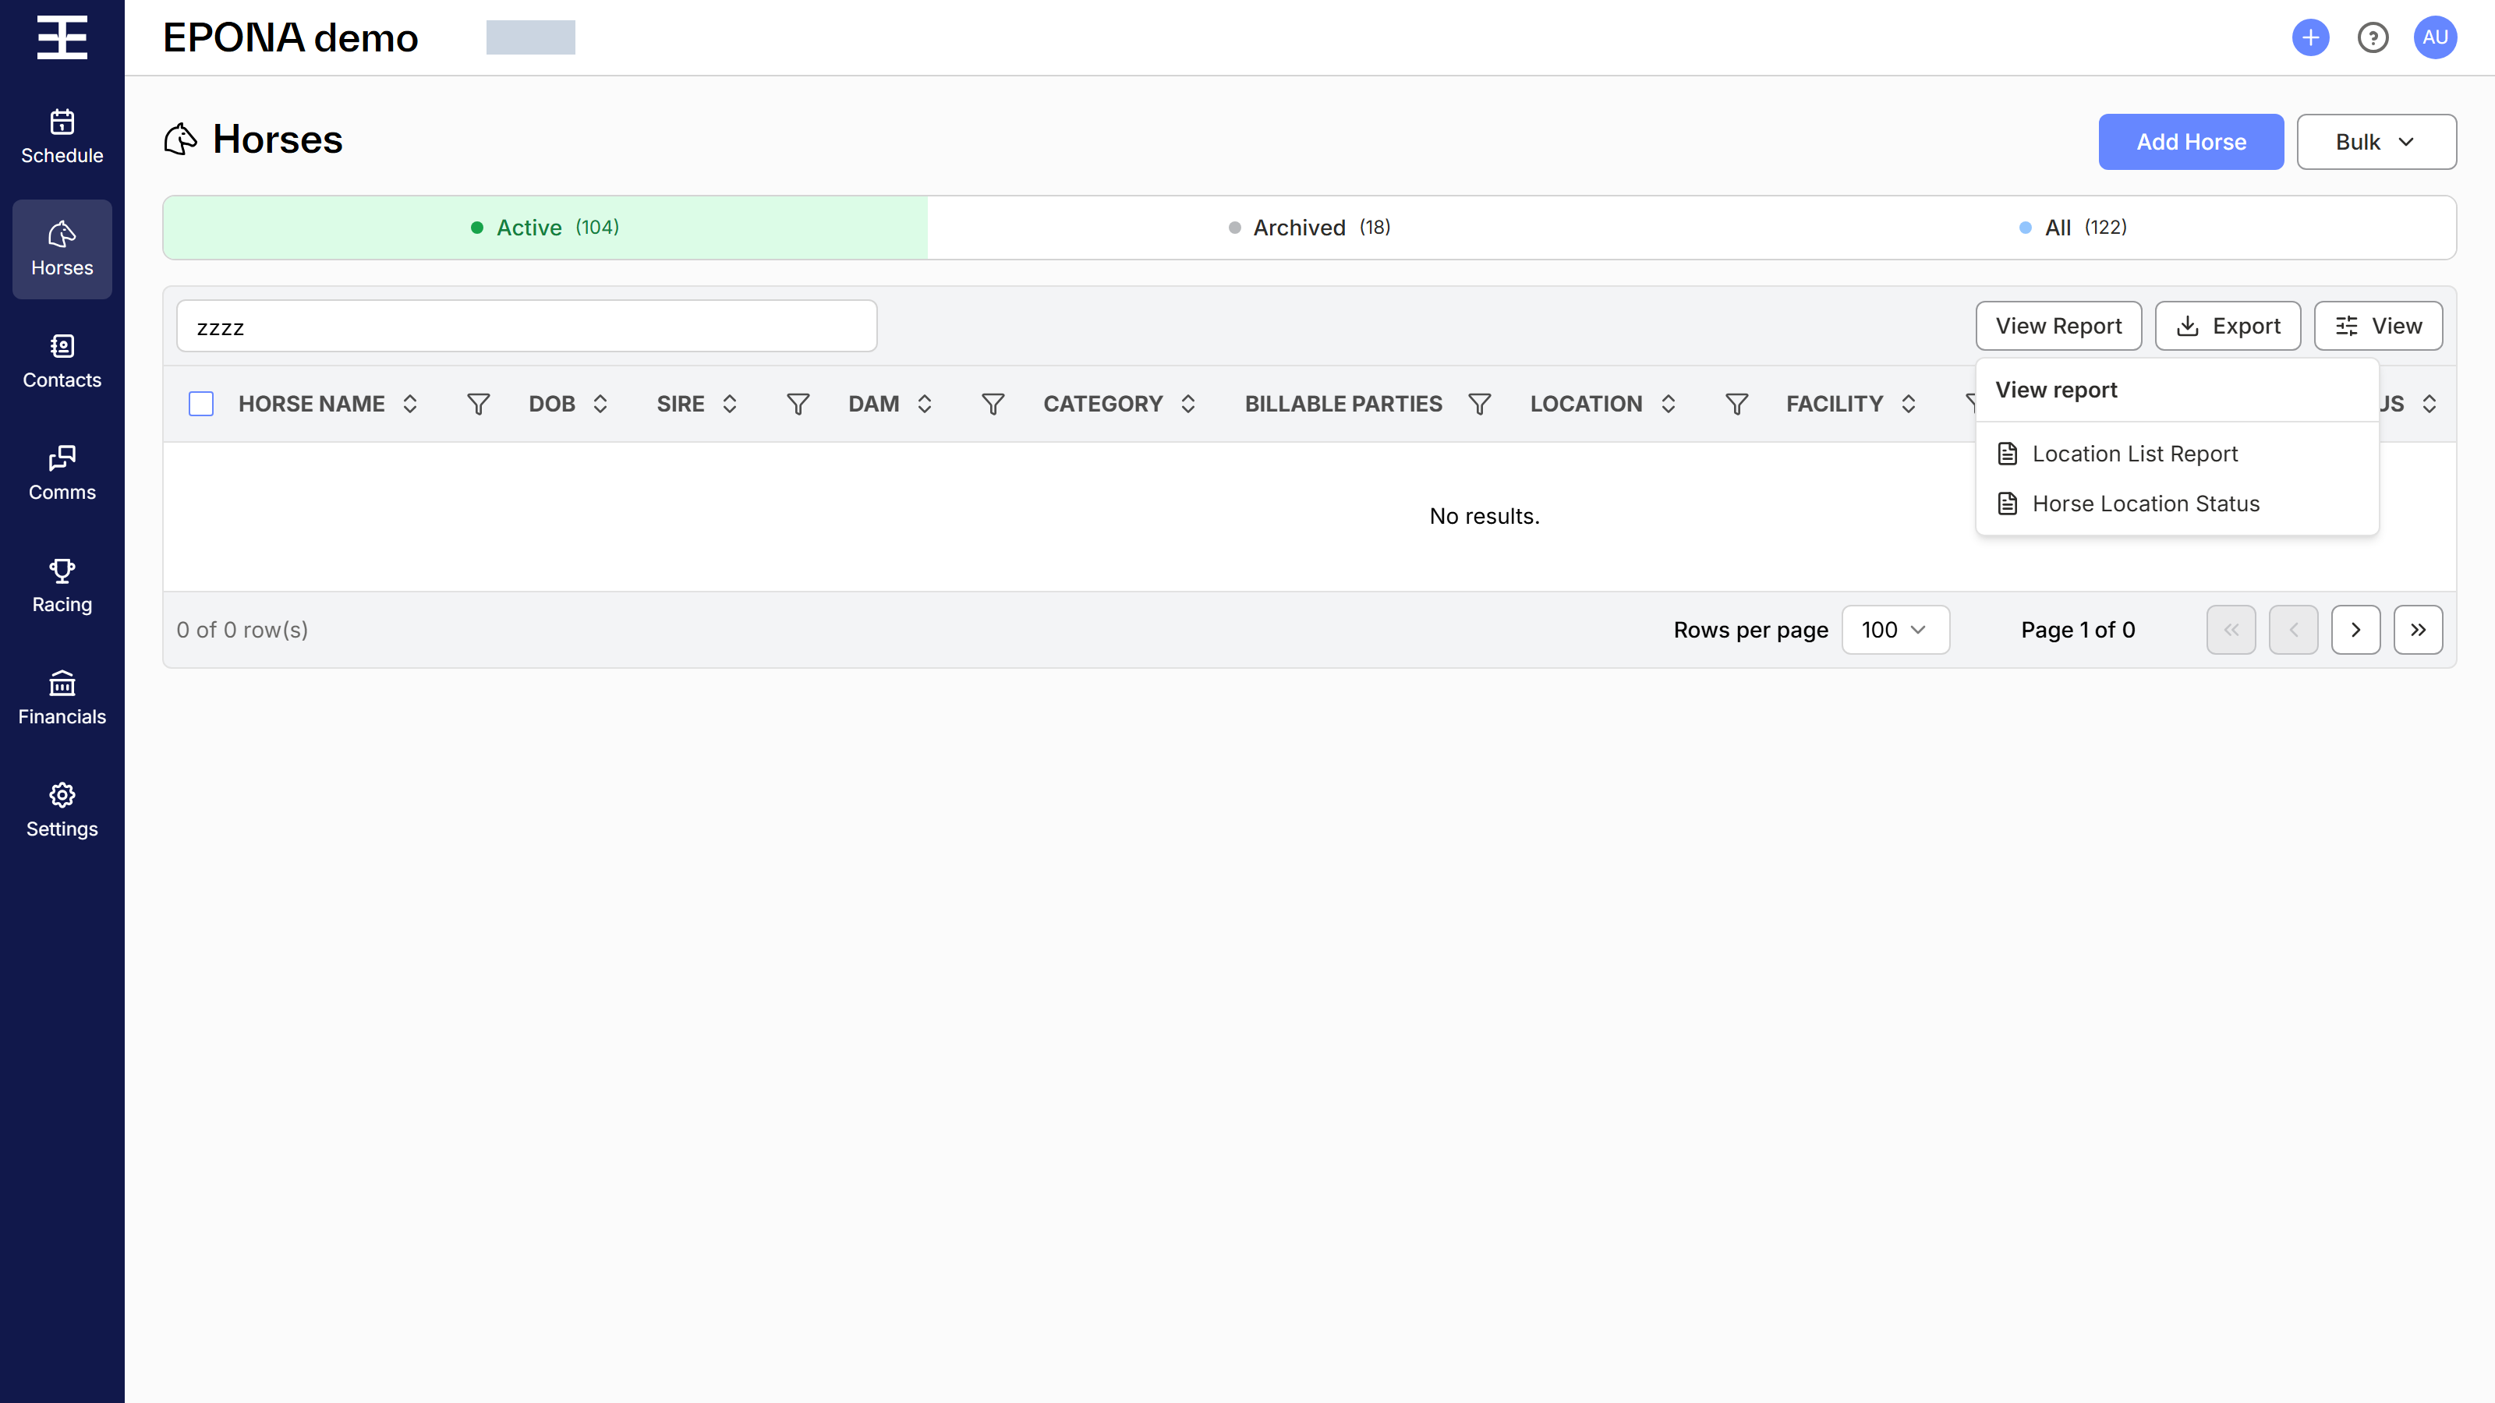Select Horse Location Status report
The height and width of the screenshot is (1403, 2495).
tap(2176, 504)
